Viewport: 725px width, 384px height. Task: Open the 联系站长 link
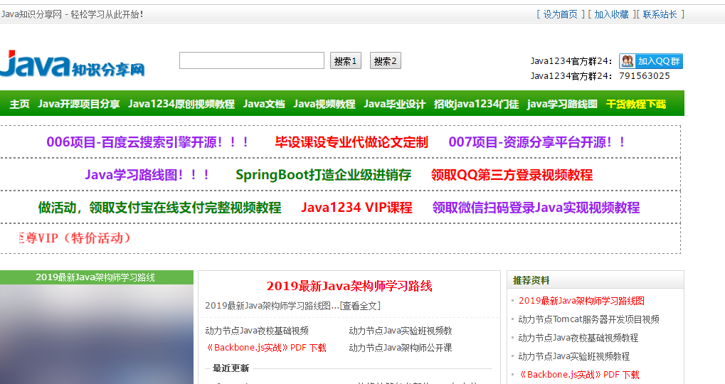click(x=660, y=14)
